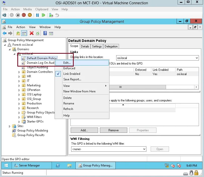Click the right scroll arrow in Links list
The image size is (204, 177).
click(196, 87)
